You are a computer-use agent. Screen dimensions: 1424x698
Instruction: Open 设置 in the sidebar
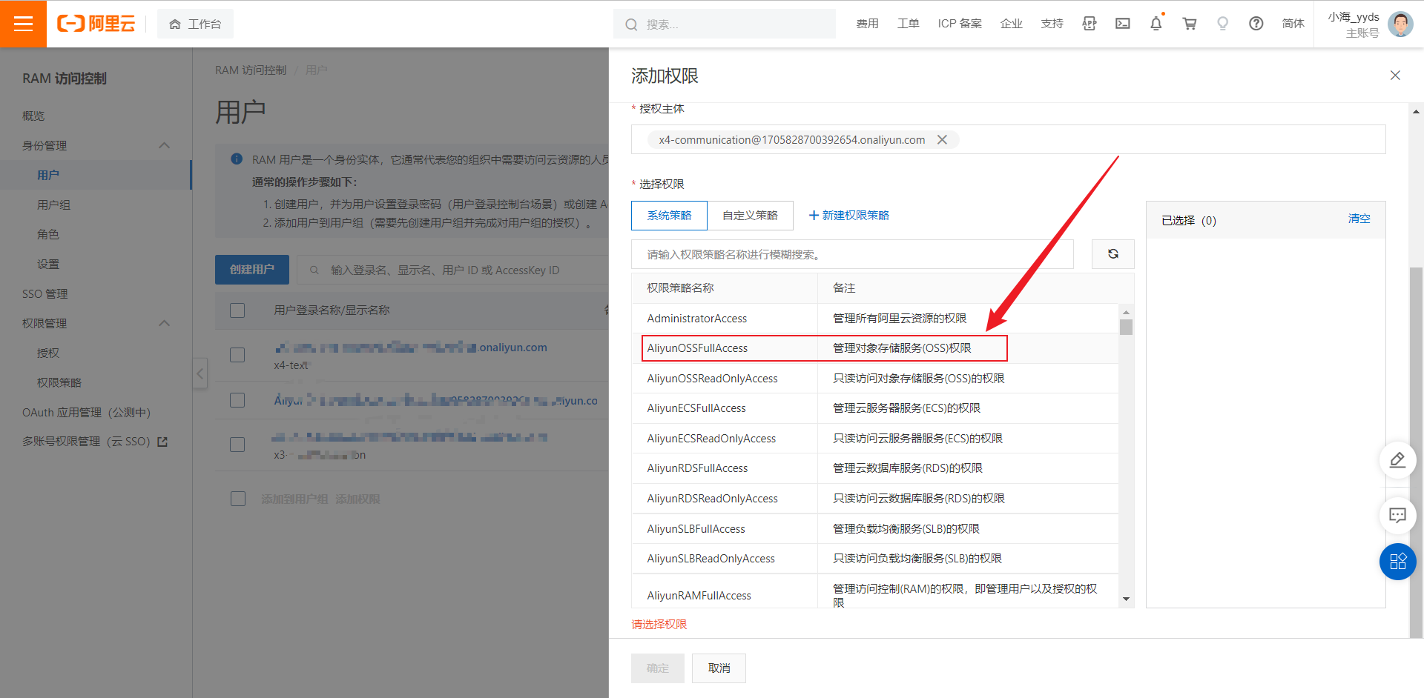click(x=48, y=265)
